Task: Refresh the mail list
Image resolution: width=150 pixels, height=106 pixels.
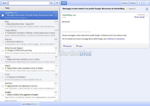Action: click(57, 3)
